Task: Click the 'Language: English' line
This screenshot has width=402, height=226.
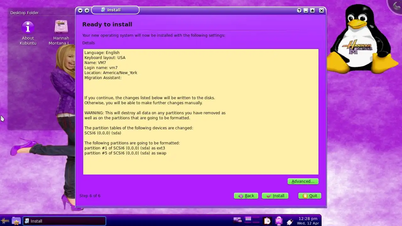Action: [102, 52]
